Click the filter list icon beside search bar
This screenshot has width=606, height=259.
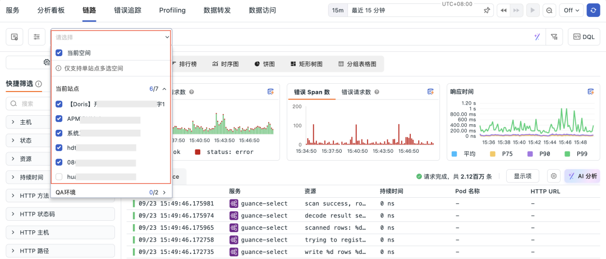click(x=554, y=37)
